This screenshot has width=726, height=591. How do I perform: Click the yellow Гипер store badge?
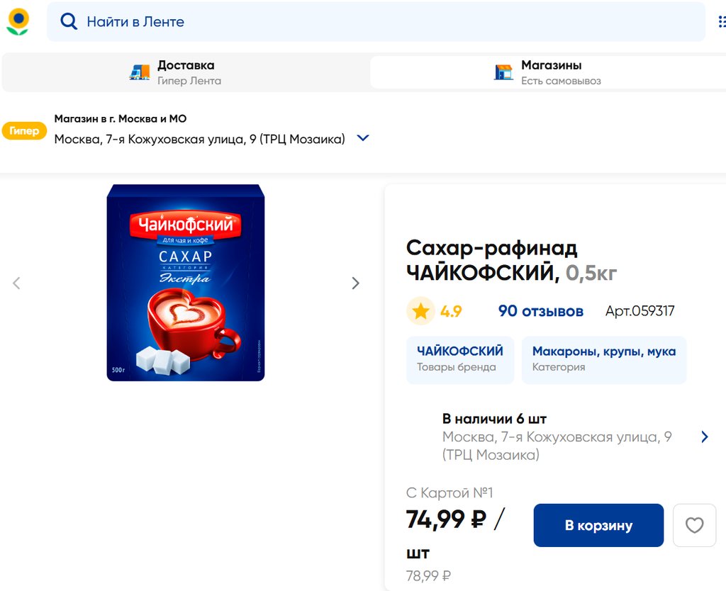click(x=24, y=131)
